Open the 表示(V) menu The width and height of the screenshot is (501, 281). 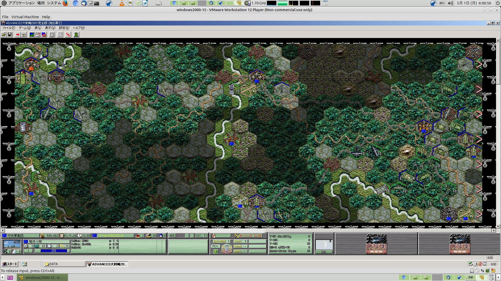(x=50, y=28)
